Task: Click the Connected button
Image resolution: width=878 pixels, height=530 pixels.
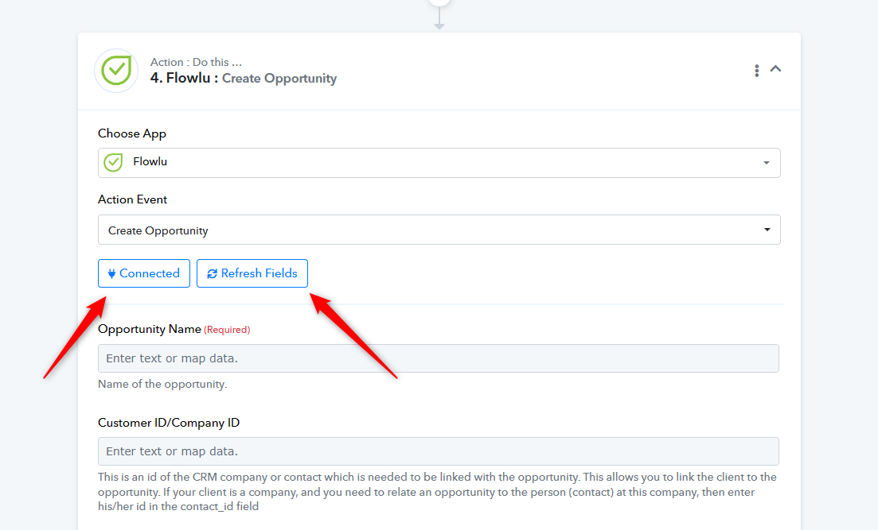Action: tap(144, 273)
